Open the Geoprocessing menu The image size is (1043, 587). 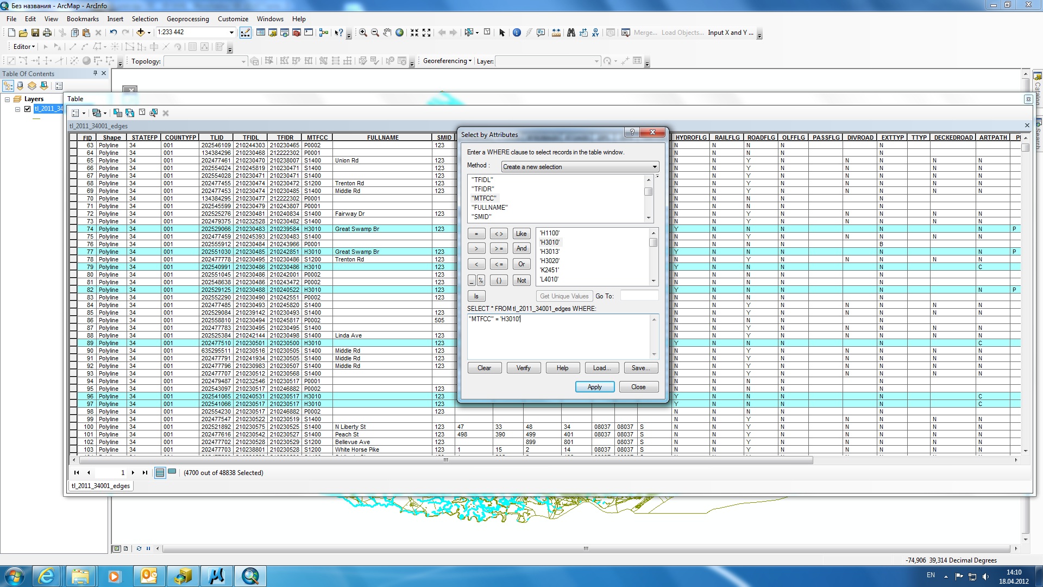(187, 18)
